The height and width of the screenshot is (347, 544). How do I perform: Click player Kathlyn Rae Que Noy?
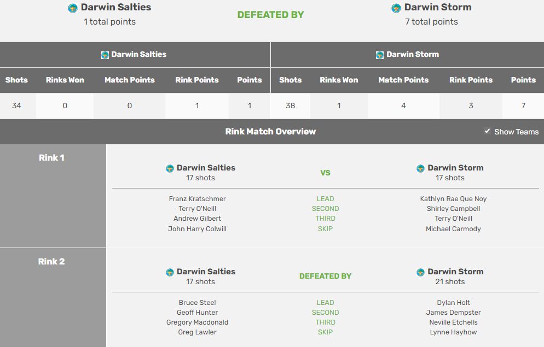pyautogui.click(x=453, y=199)
